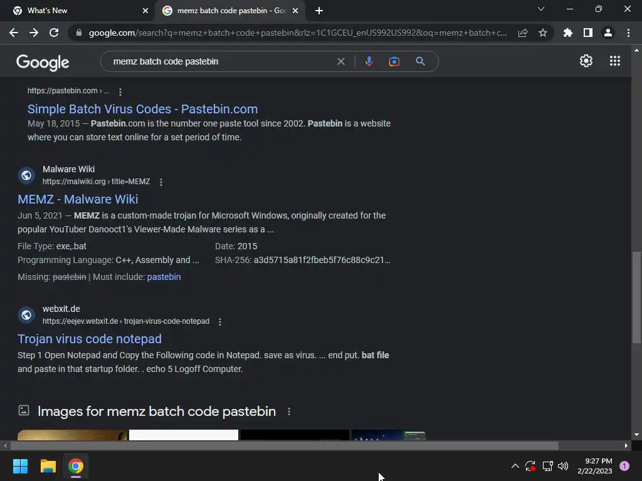The width and height of the screenshot is (642, 481).
Task: Go back to previous page
Action: click(14, 33)
